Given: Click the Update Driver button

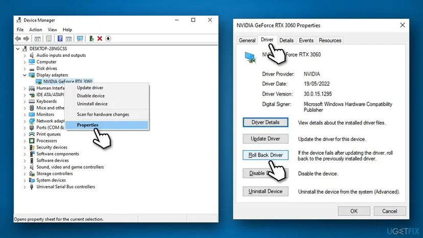Looking at the screenshot, I should [x=266, y=139].
